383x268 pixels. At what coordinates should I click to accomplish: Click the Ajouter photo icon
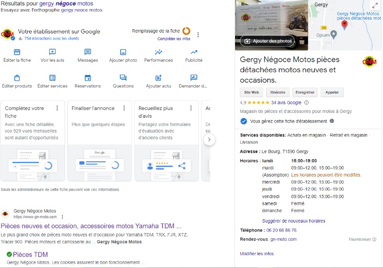coord(123,52)
